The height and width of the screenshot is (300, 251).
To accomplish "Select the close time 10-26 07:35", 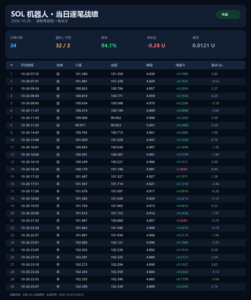I will (x=30, y=74).
